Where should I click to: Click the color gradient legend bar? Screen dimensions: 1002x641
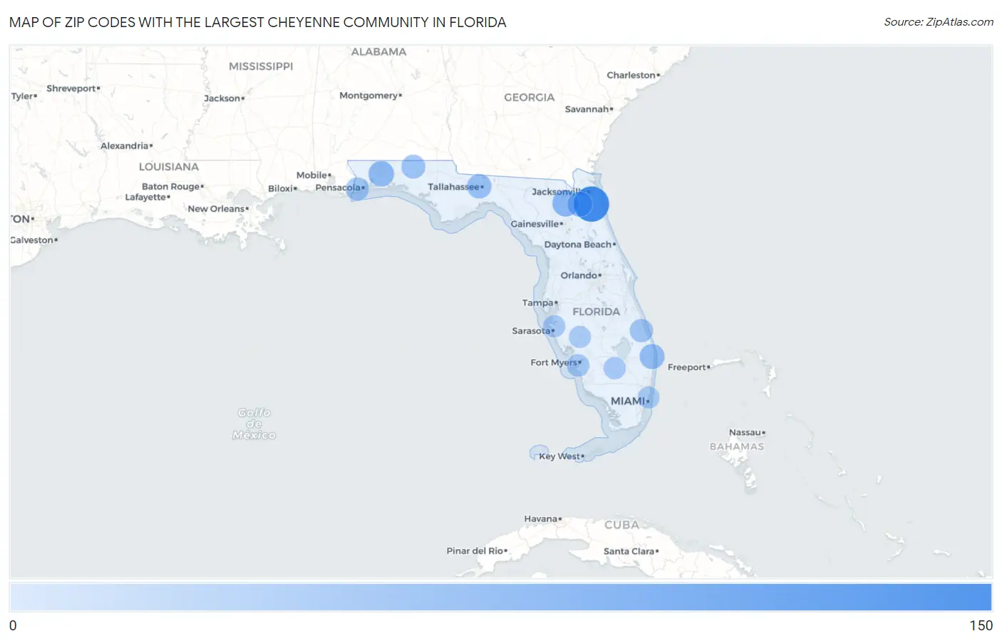(500, 597)
